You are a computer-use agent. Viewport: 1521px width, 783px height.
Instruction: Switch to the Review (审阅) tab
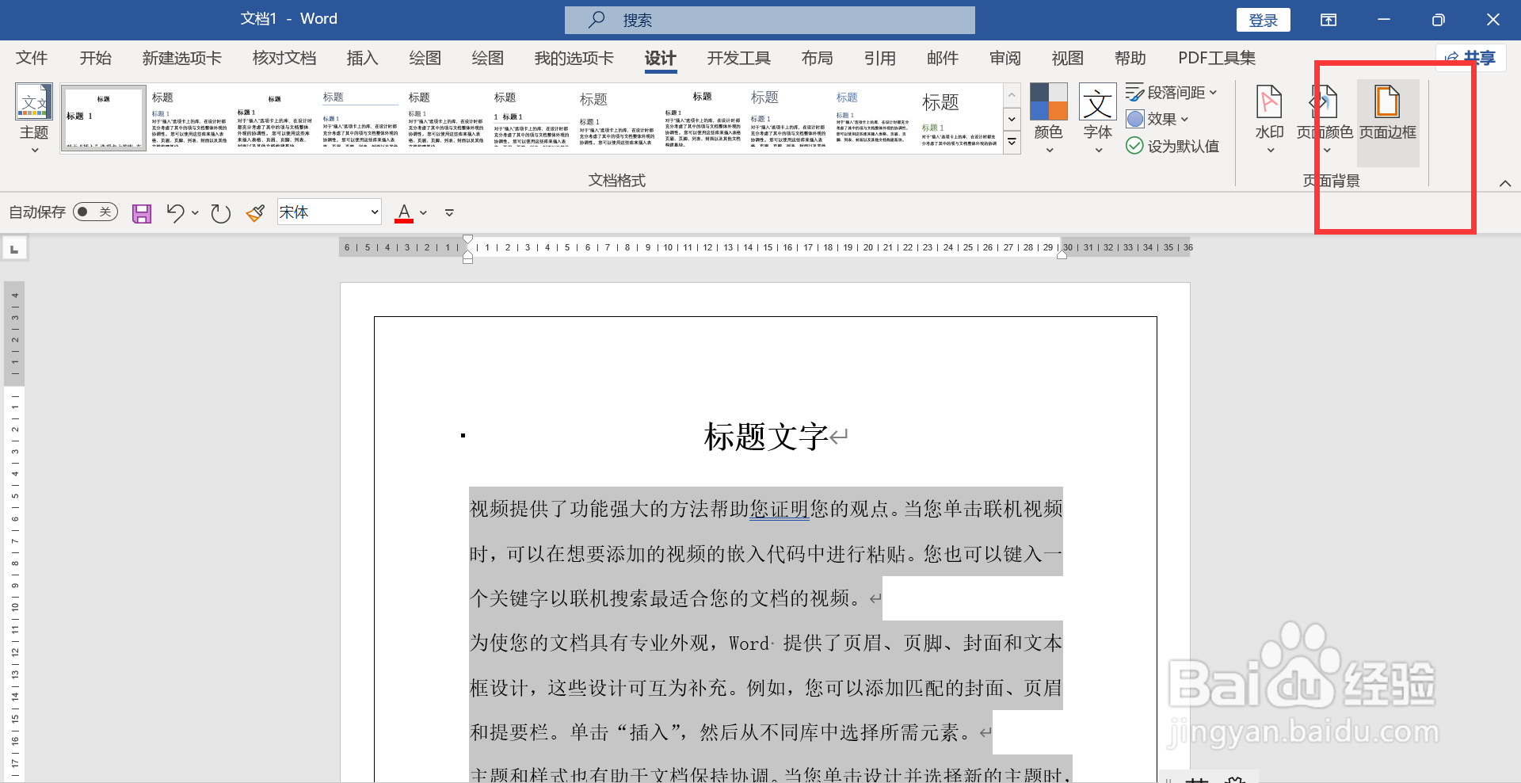coord(1005,58)
